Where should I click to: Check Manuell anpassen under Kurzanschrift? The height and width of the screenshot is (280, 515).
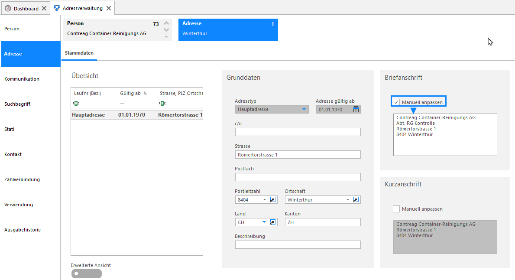(396, 208)
